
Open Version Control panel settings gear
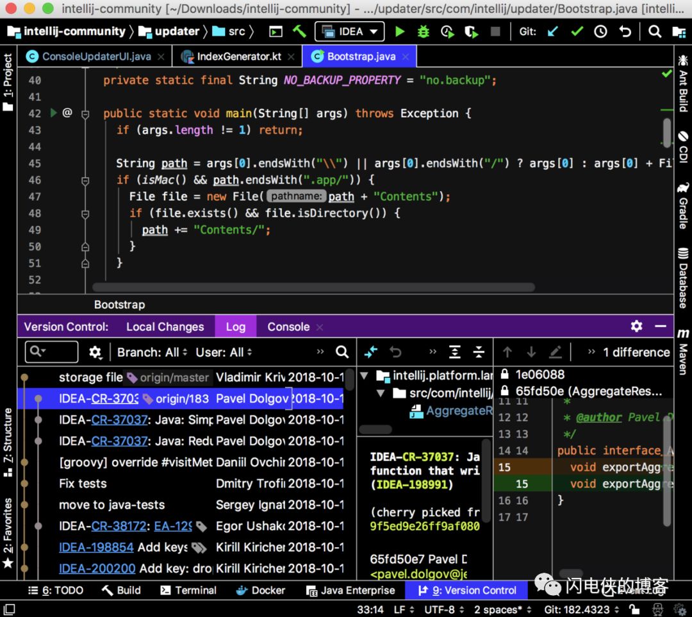pos(636,326)
